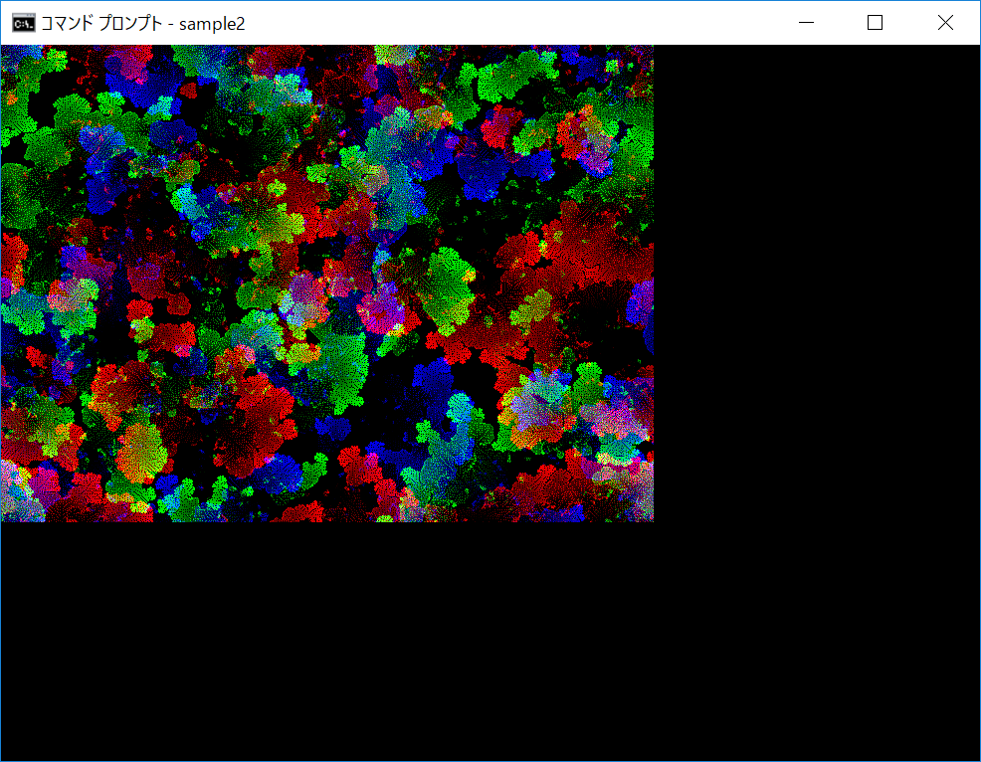Close the sample2 Command Prompt window
Screen dimensions: 981x762
(x=945, y=23)
